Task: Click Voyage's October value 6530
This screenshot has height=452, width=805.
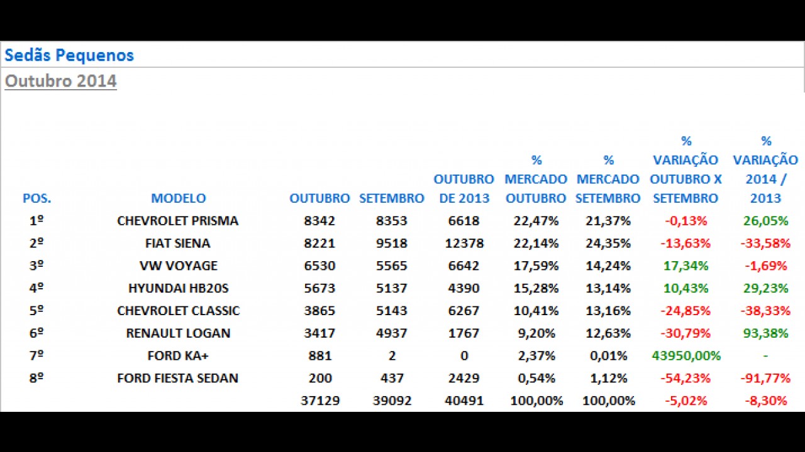Action: [x=319, y=266]
